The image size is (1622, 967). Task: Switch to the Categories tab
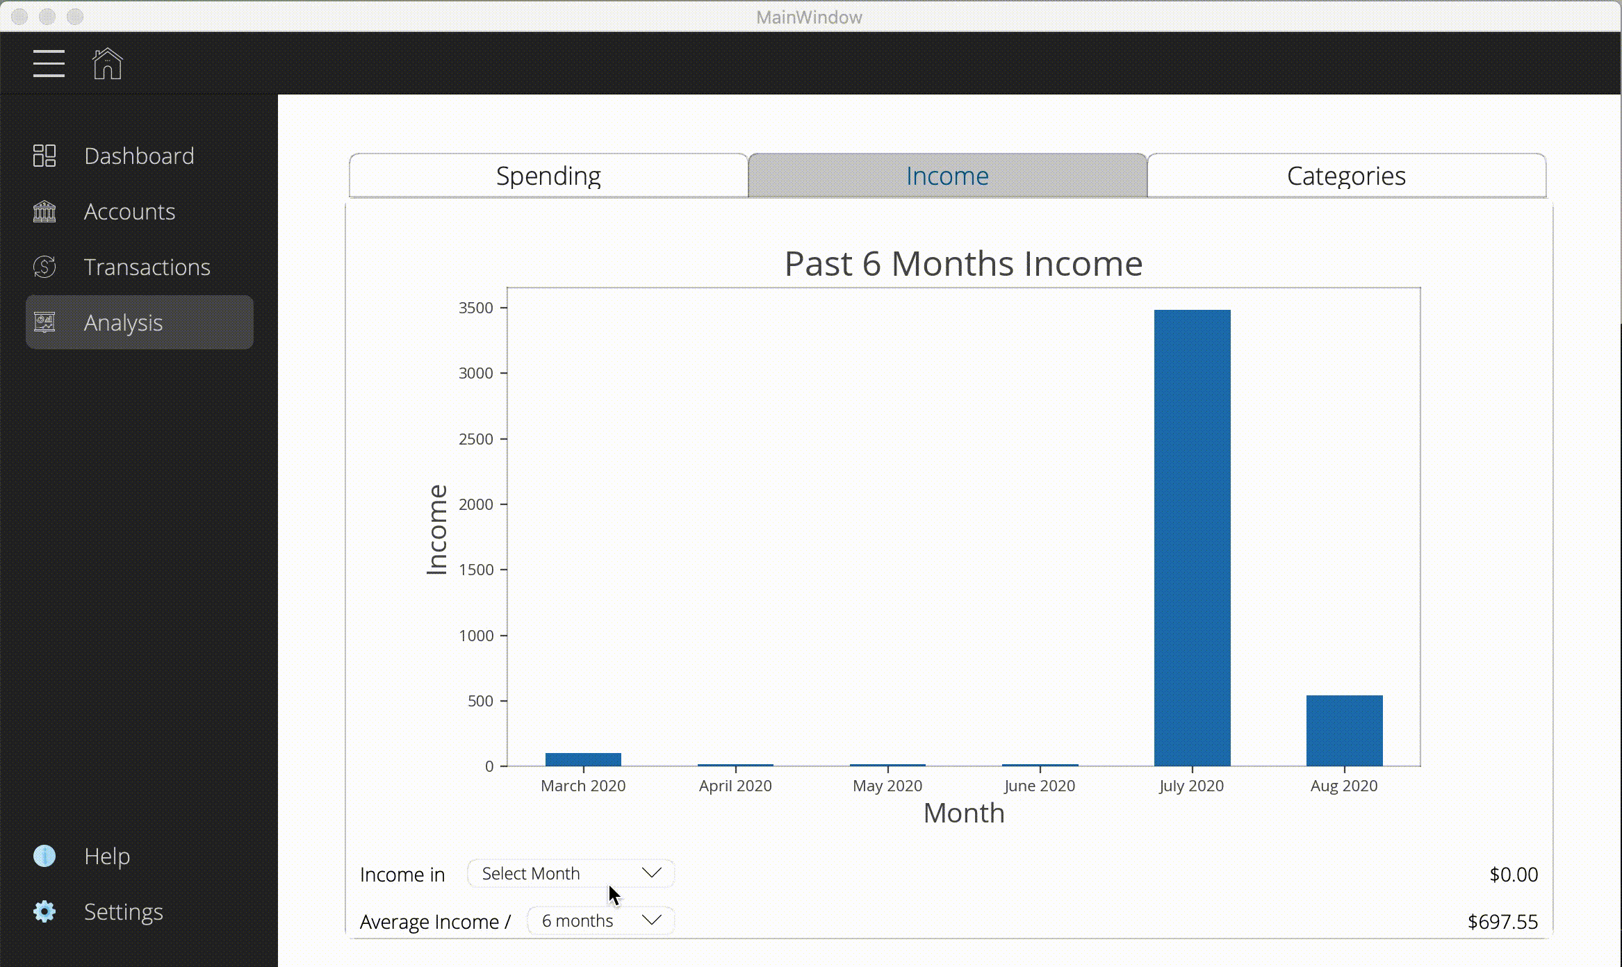[x=1345, y=175]
